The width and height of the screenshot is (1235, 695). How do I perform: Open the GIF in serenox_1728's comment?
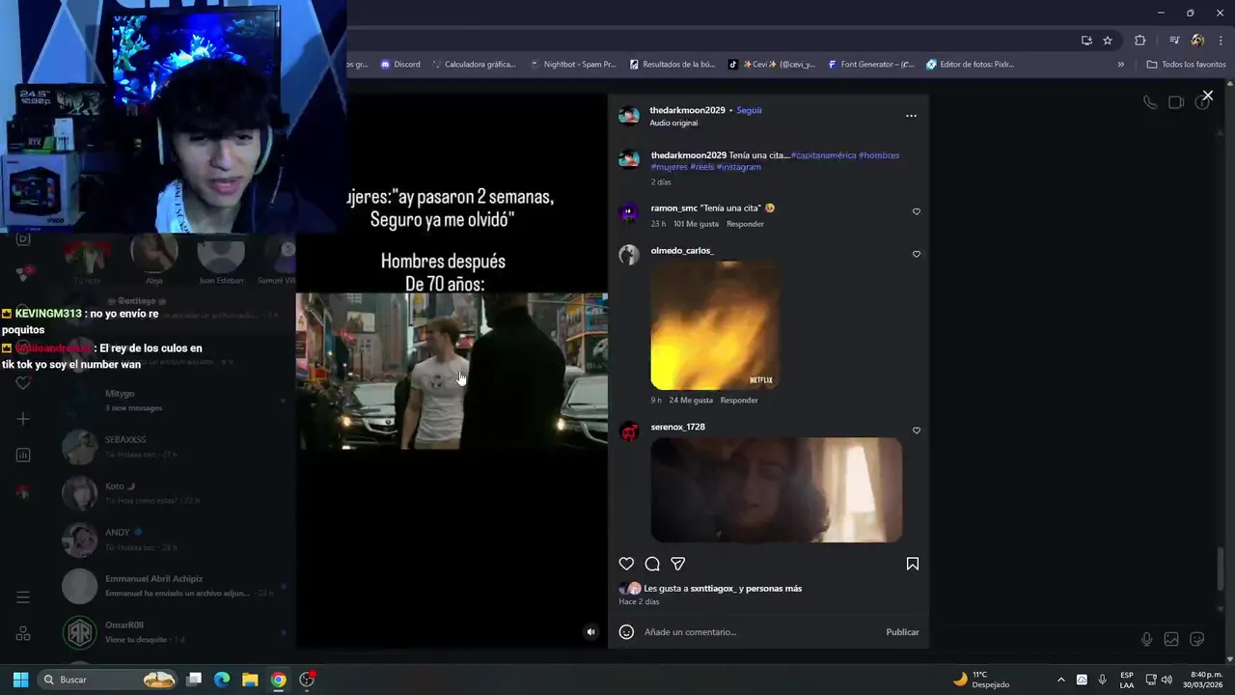click(777, 490)
